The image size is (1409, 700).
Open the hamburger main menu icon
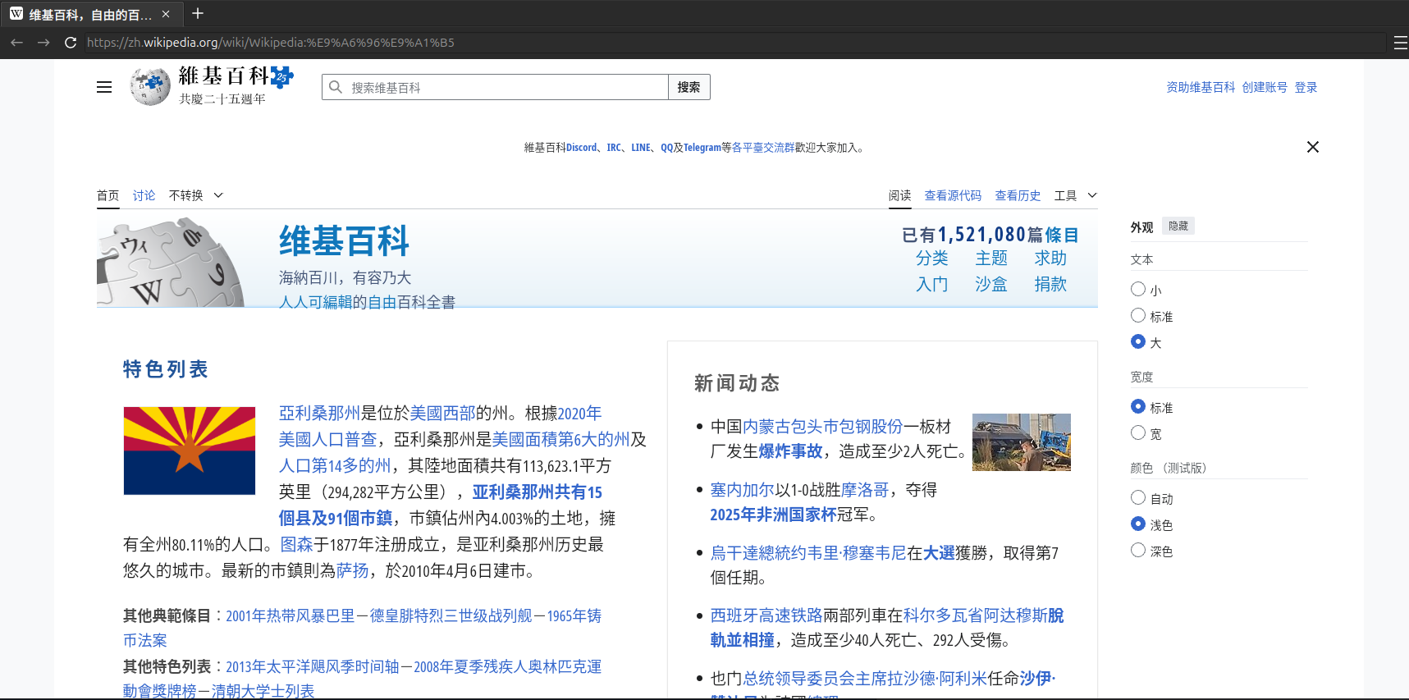point(104,87)
